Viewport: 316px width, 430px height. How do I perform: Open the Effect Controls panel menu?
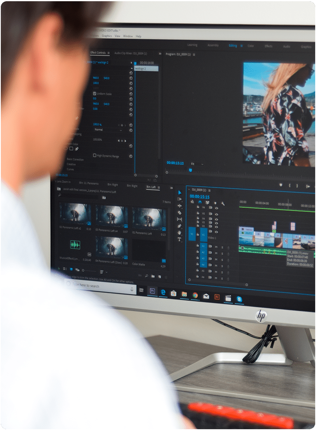click(x=109, y=53)
